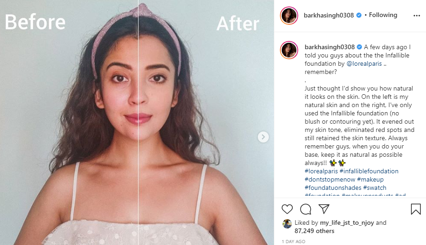Click the Before/After post photo
Viewport: 426px width, 245px height.
point(137,122)
